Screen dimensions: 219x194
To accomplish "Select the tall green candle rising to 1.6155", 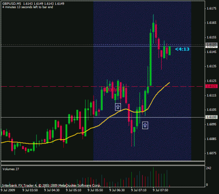I will [151, 59].
